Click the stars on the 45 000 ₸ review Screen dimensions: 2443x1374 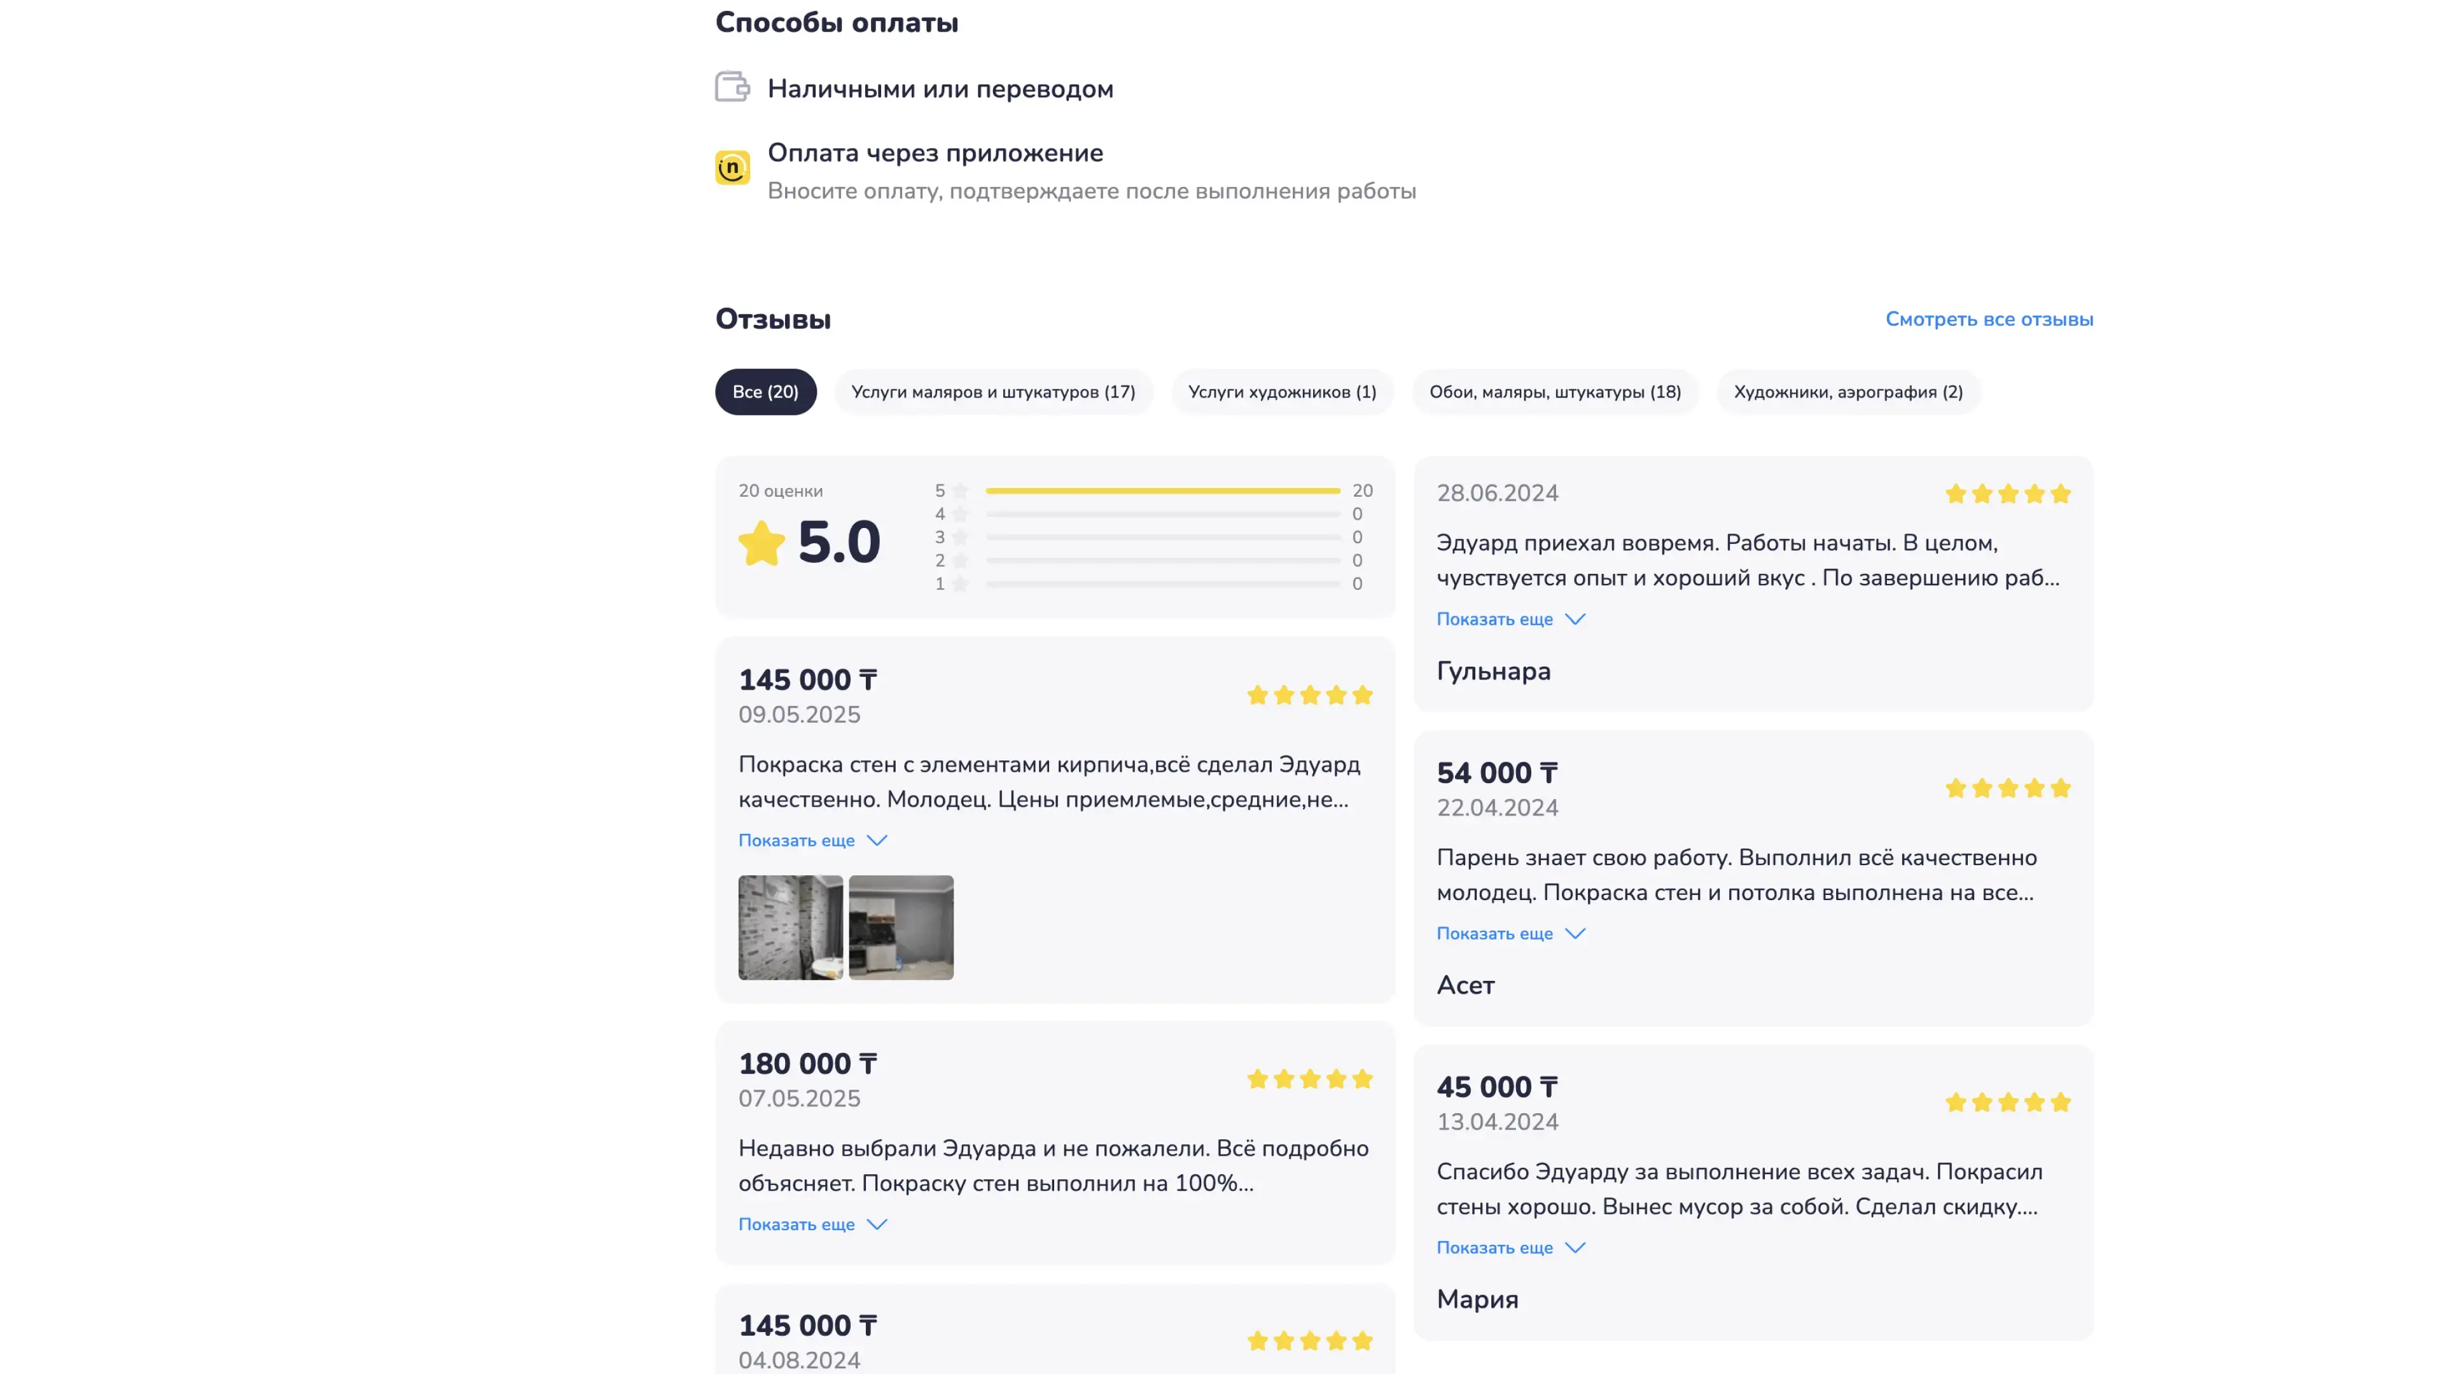click(2007, 1103)
